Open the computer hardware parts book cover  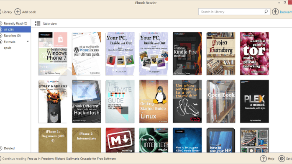click(254, 140)
